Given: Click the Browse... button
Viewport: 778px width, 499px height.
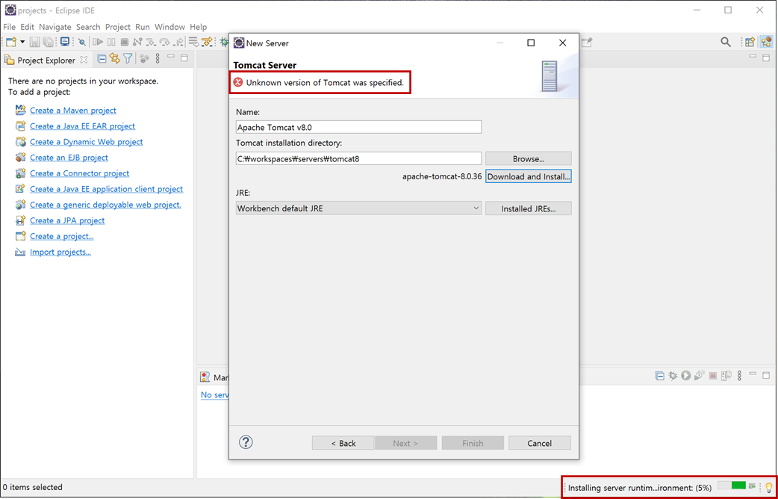Looking at the screenshot, I should 529,159.
